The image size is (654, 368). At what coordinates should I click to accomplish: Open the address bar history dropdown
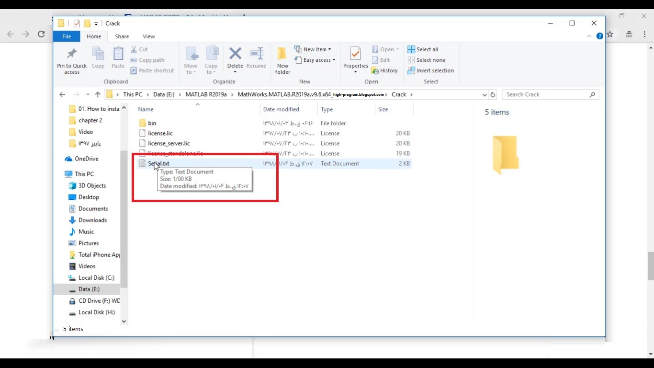[484, 94]
